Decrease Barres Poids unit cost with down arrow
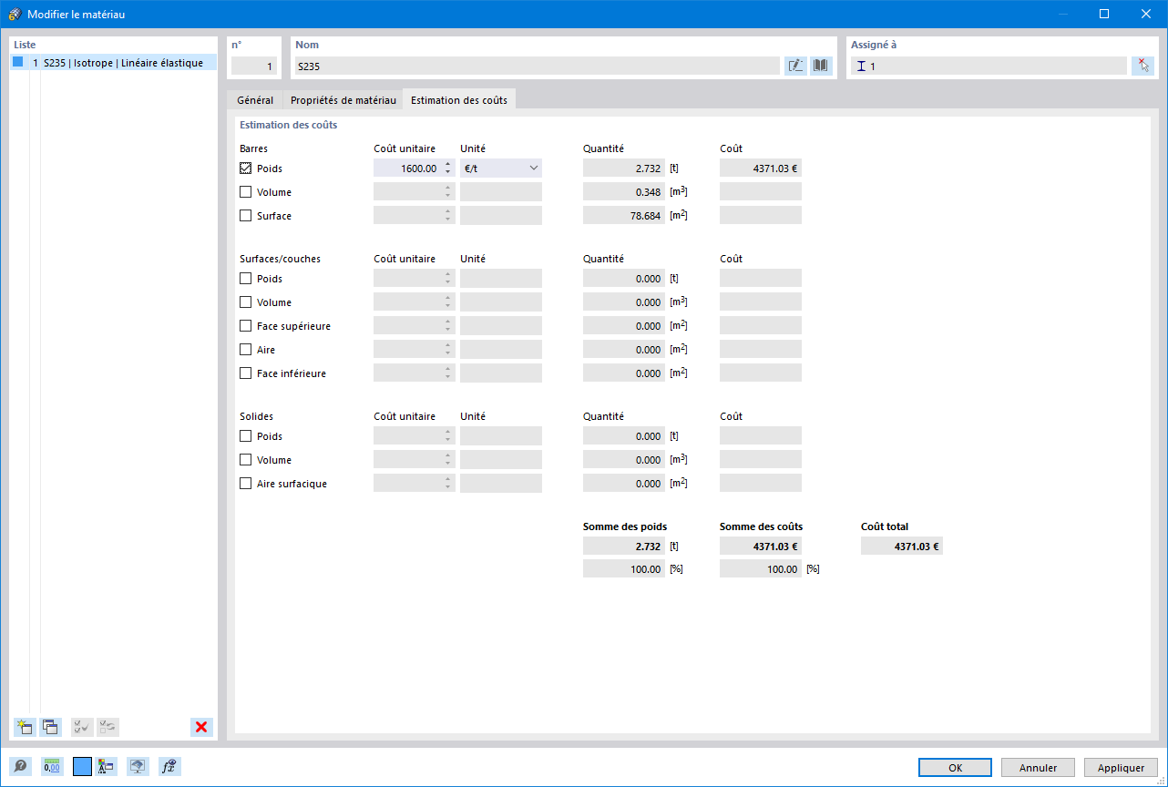This screenshot has width=1168, height=787. click(x=448, y=173)
